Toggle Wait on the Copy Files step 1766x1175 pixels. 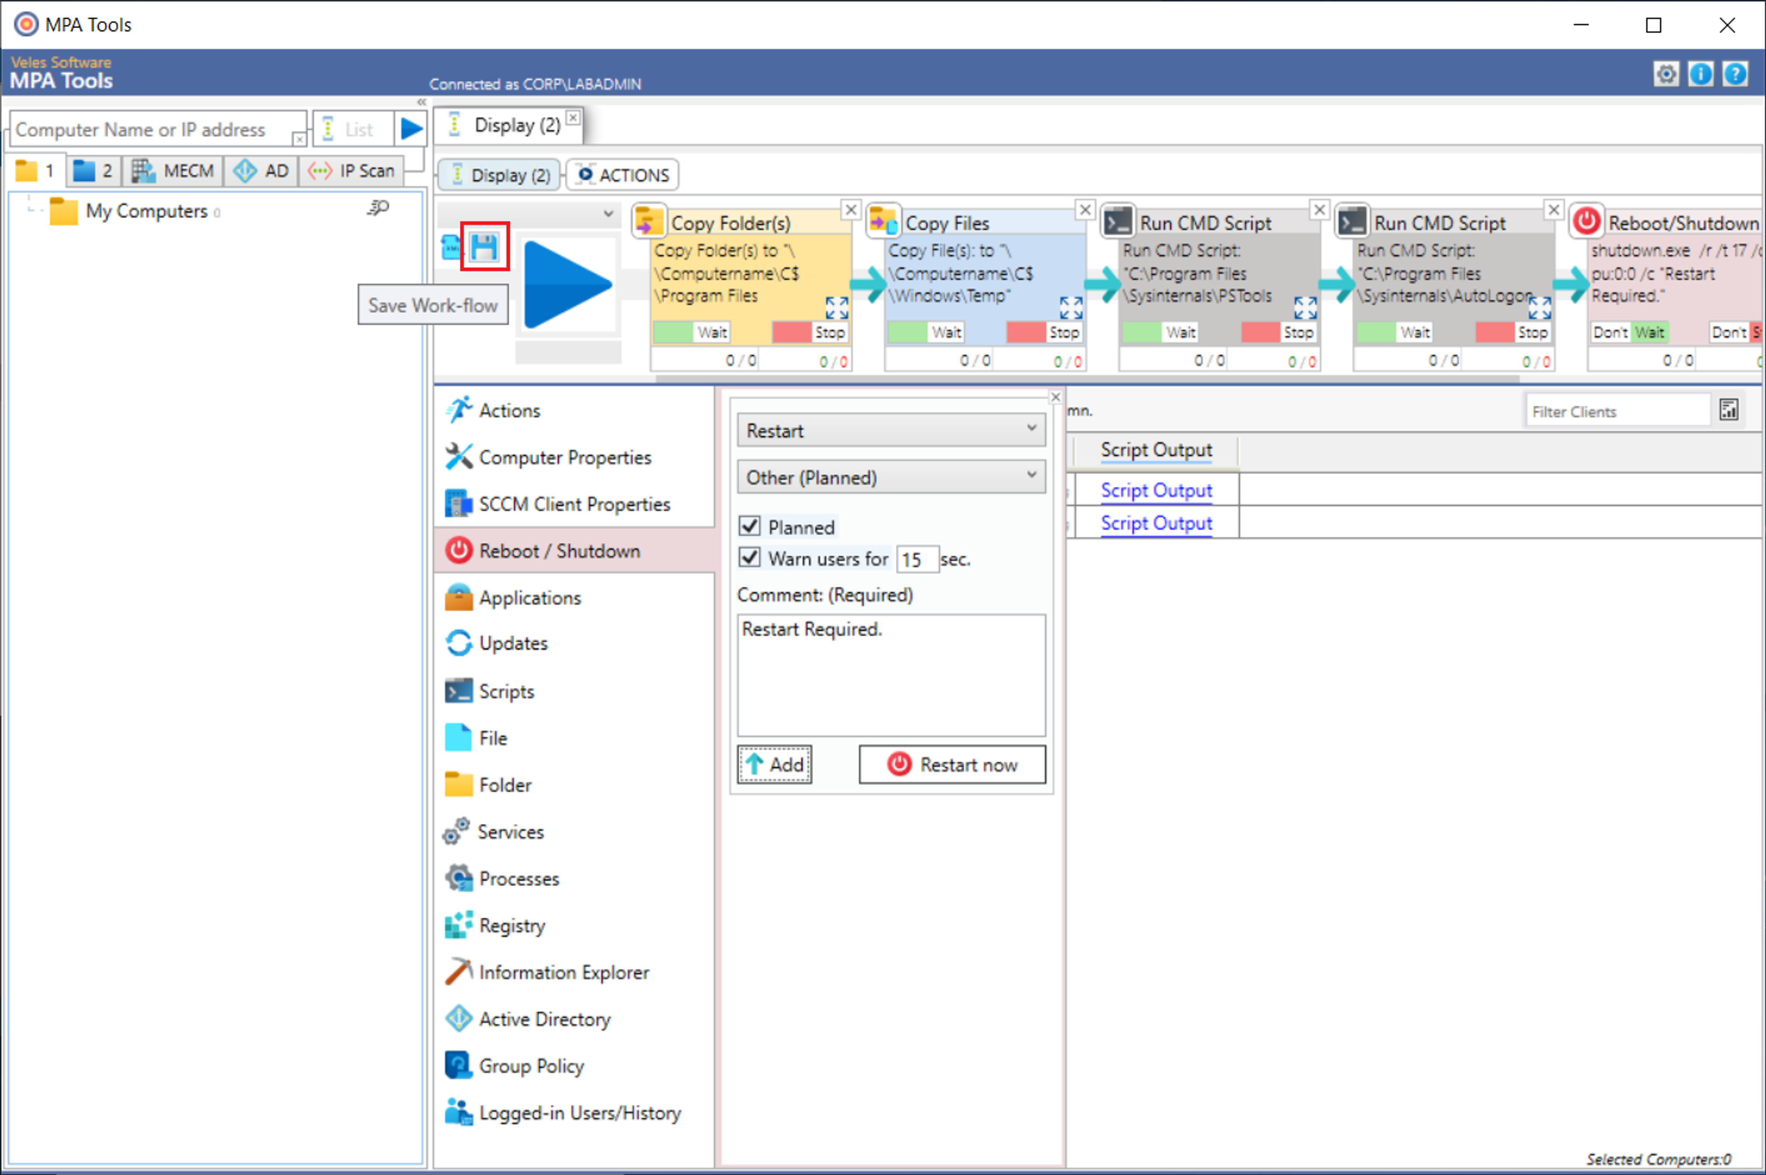(x=925, y=332)
